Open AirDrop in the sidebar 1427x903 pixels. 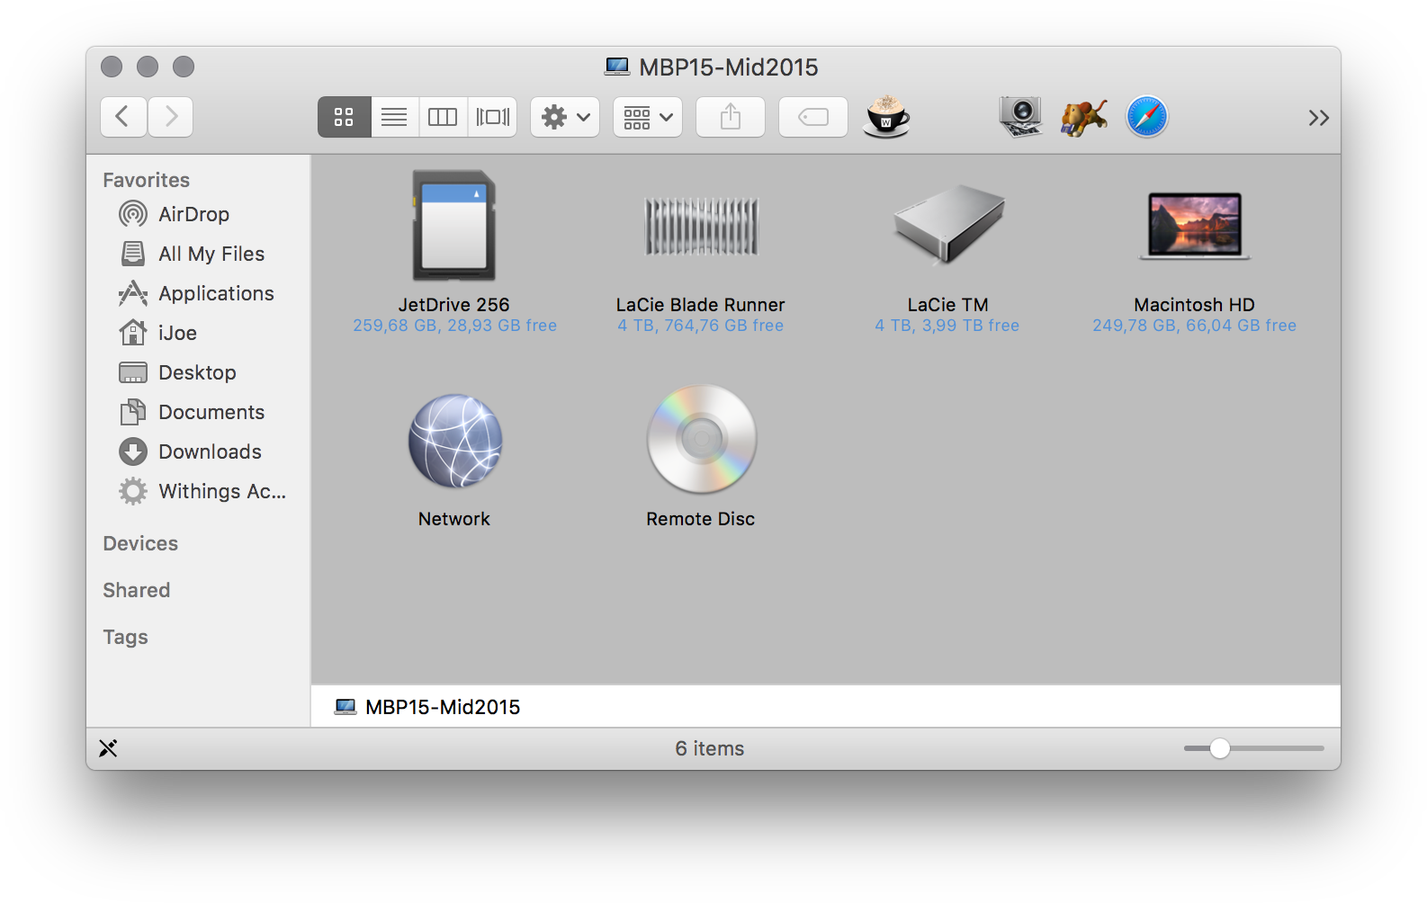pyautogui.click(x=194, y=214)
